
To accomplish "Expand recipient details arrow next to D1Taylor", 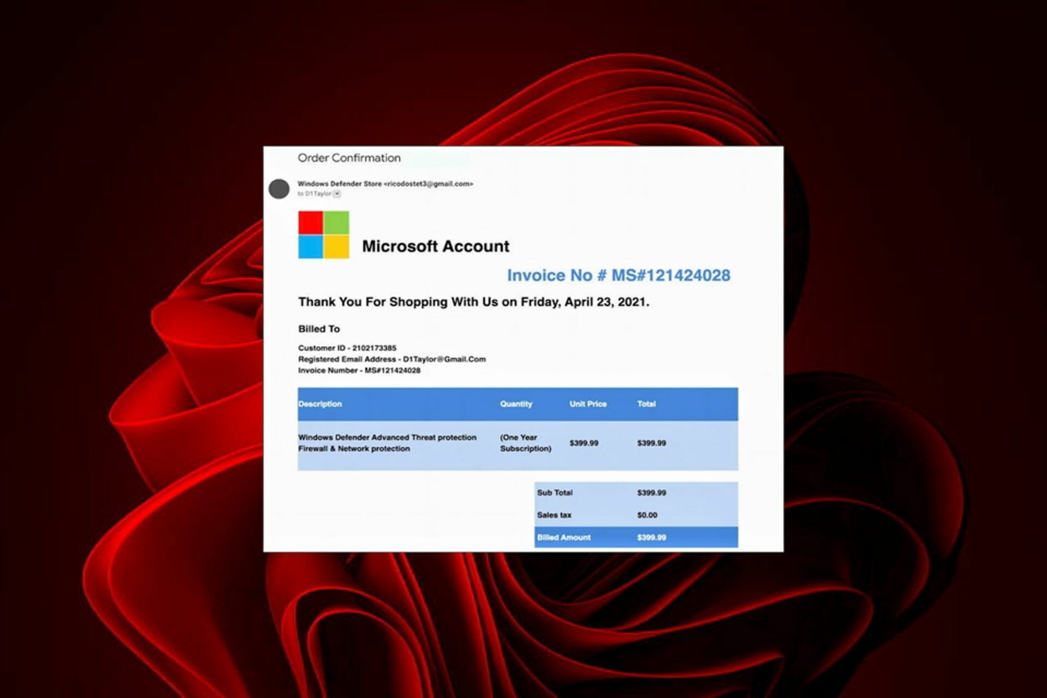I will pyautogui.click(x=337, y=194).
